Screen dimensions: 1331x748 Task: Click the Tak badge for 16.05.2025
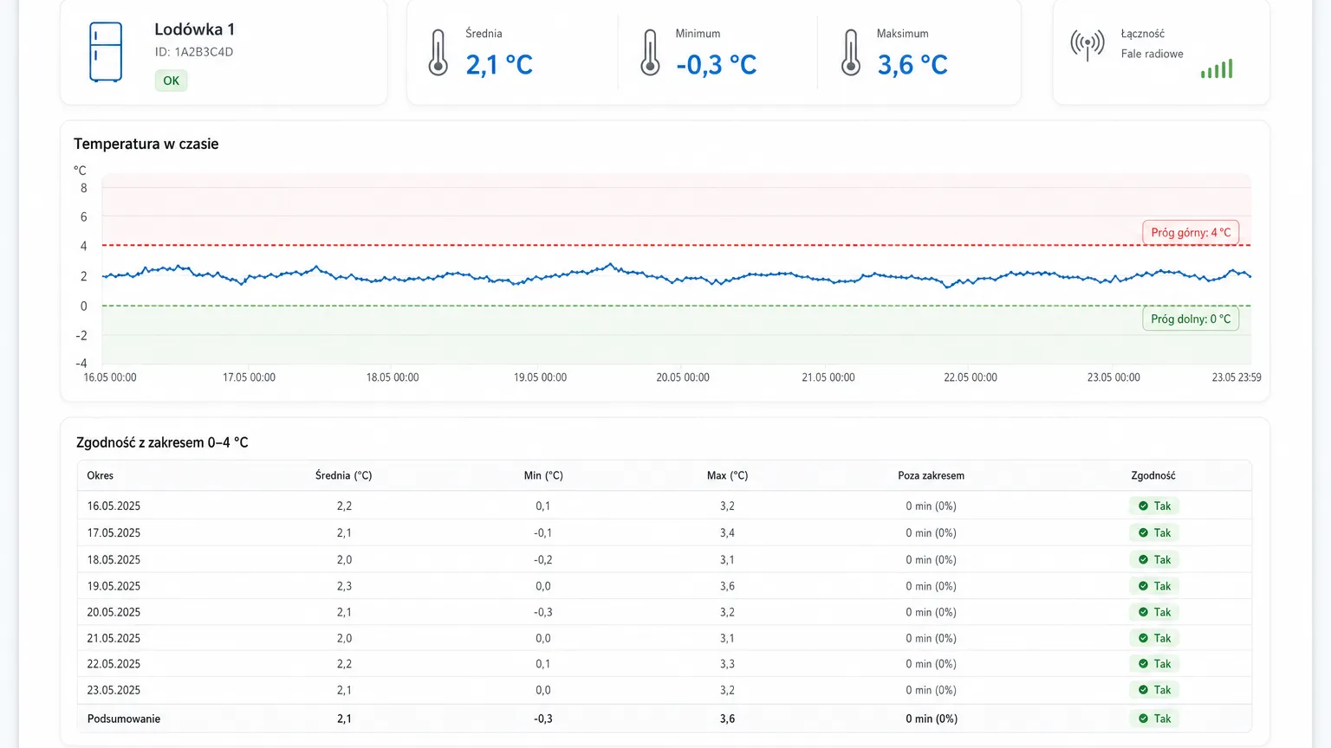(1154, 506)
